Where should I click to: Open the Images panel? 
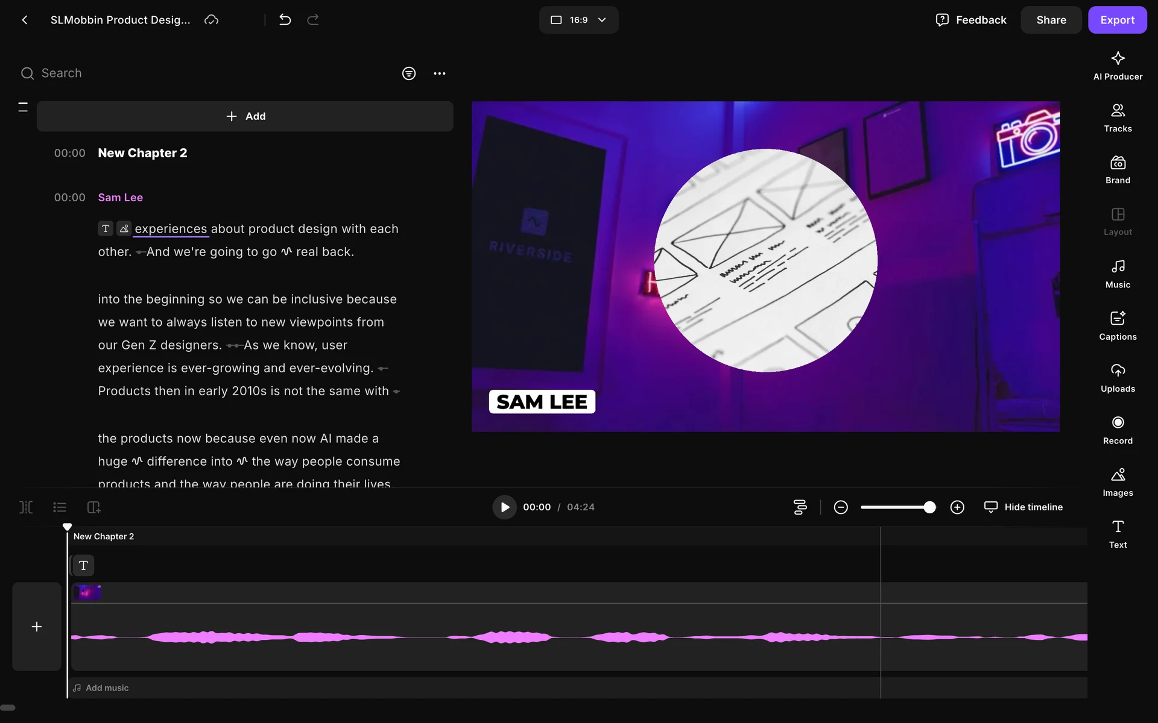(x=1117, y=481)
